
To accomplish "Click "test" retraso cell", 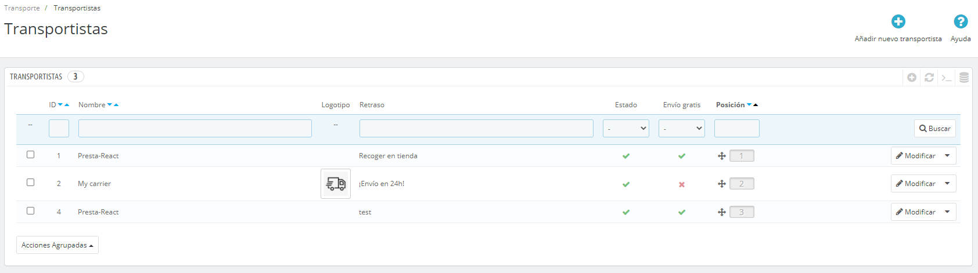I will pyautogui.click(x=365, y=212).
